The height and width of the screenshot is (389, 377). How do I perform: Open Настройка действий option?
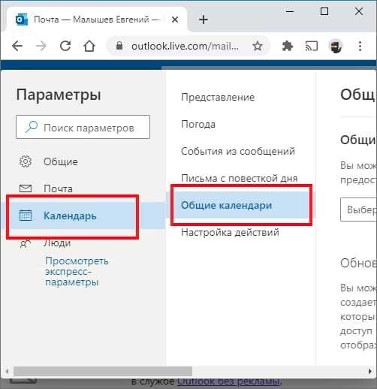(x=230, y=232)
